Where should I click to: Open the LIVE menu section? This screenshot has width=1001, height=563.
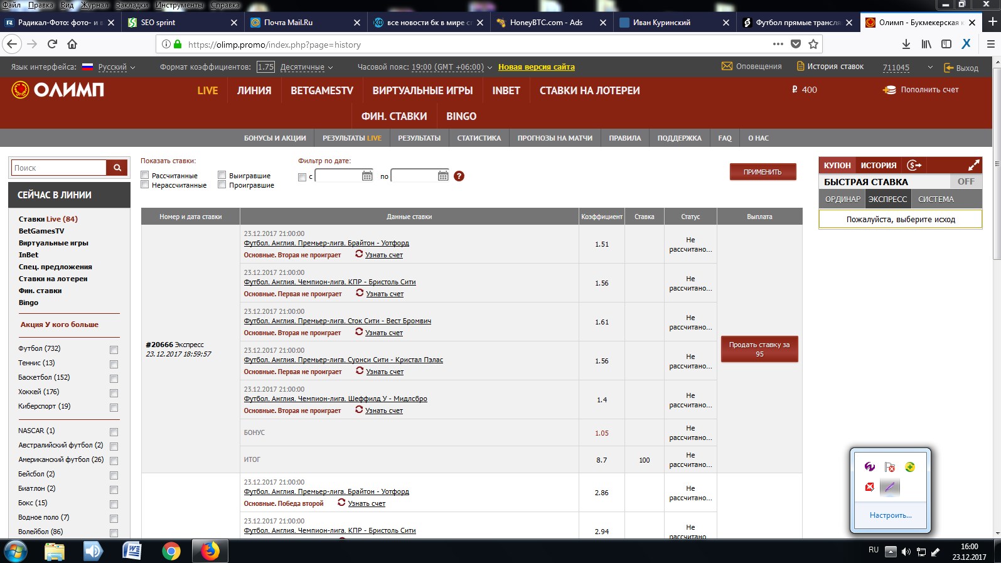click(x=208, y=90)
